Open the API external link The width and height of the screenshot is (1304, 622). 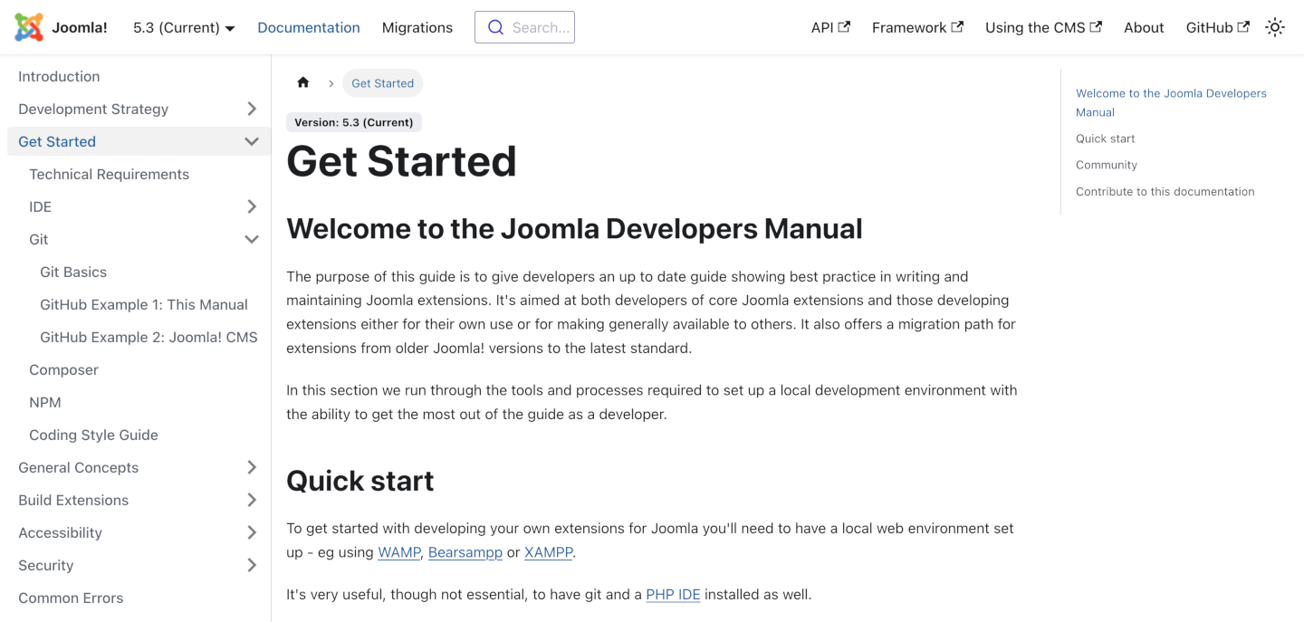tap(830, 27)
